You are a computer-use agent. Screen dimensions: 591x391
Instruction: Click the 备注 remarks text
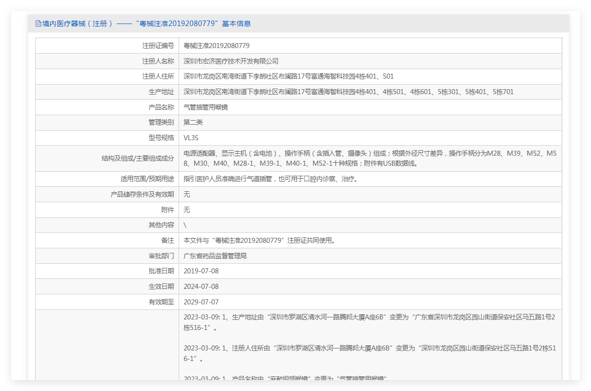tap(260, 240)
